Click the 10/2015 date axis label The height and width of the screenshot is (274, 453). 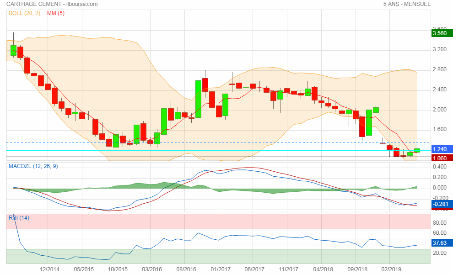click(x=118, y=269)
